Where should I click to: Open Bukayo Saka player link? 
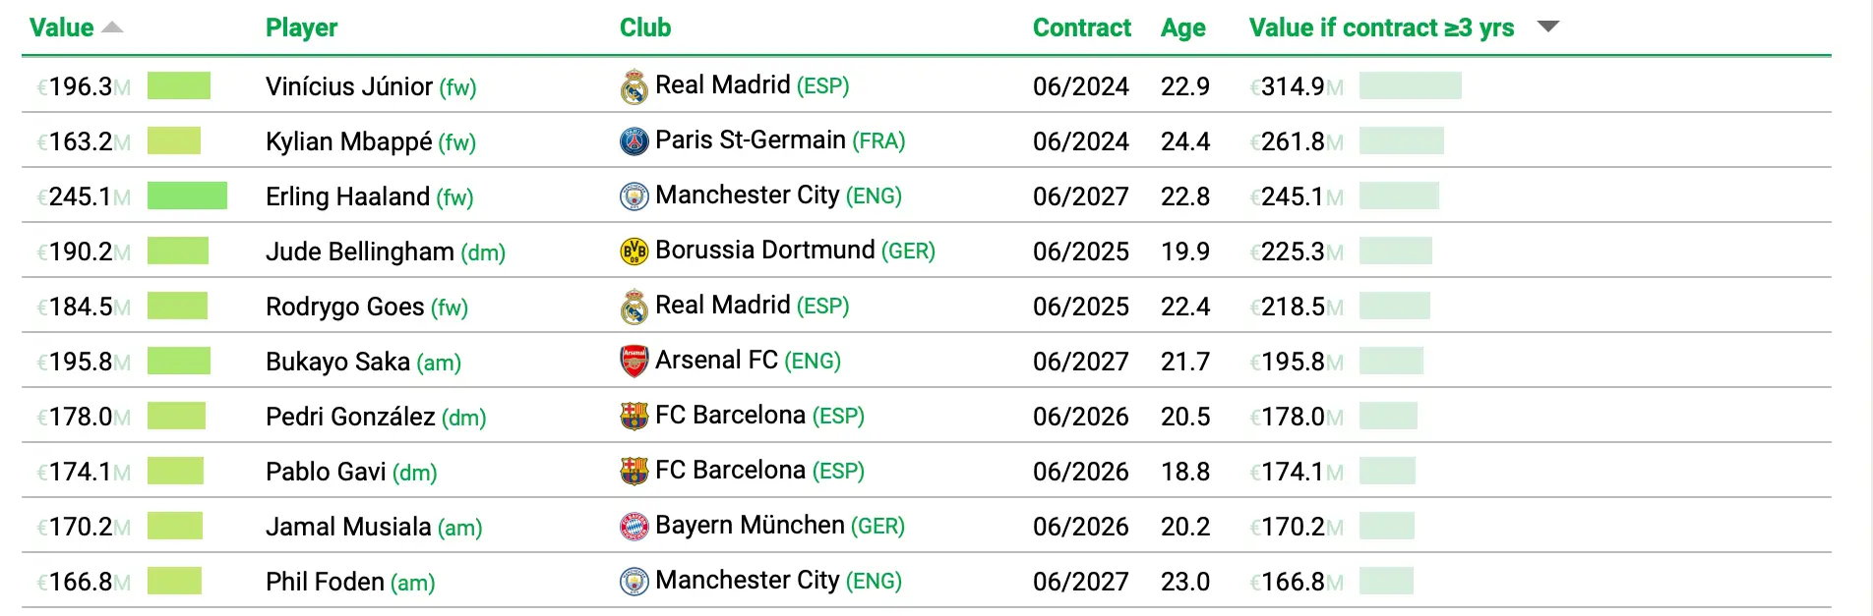tap(337, 362)
